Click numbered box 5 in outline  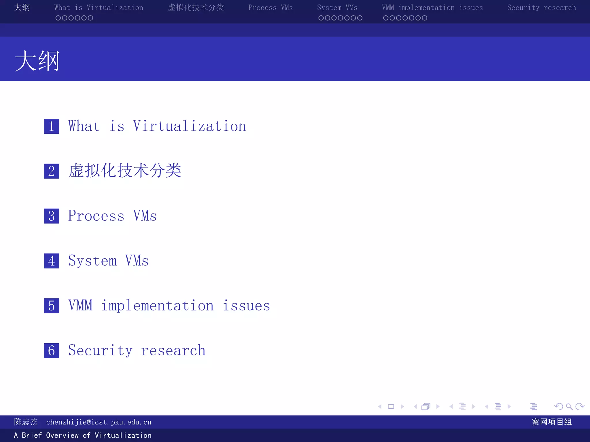pyautogui.click(x=52, y=306)
